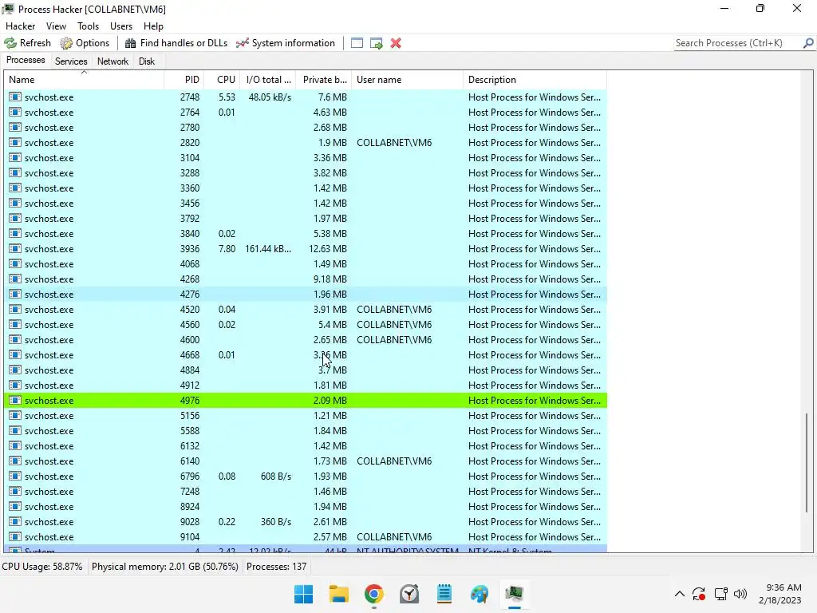The width and height of the screenshot is (817, 613).
Task: Click process icon of svchost.exe PID 4268
Action: (15, 279)
